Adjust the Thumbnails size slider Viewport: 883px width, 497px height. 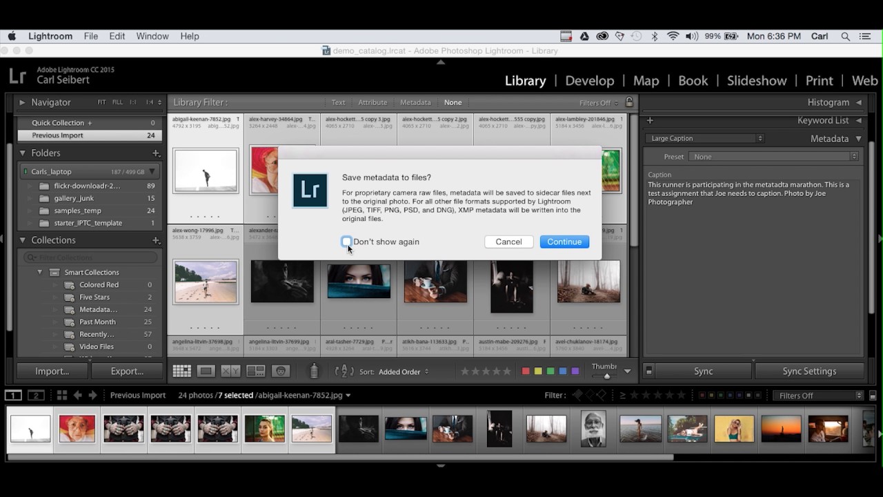click(606, 376)
